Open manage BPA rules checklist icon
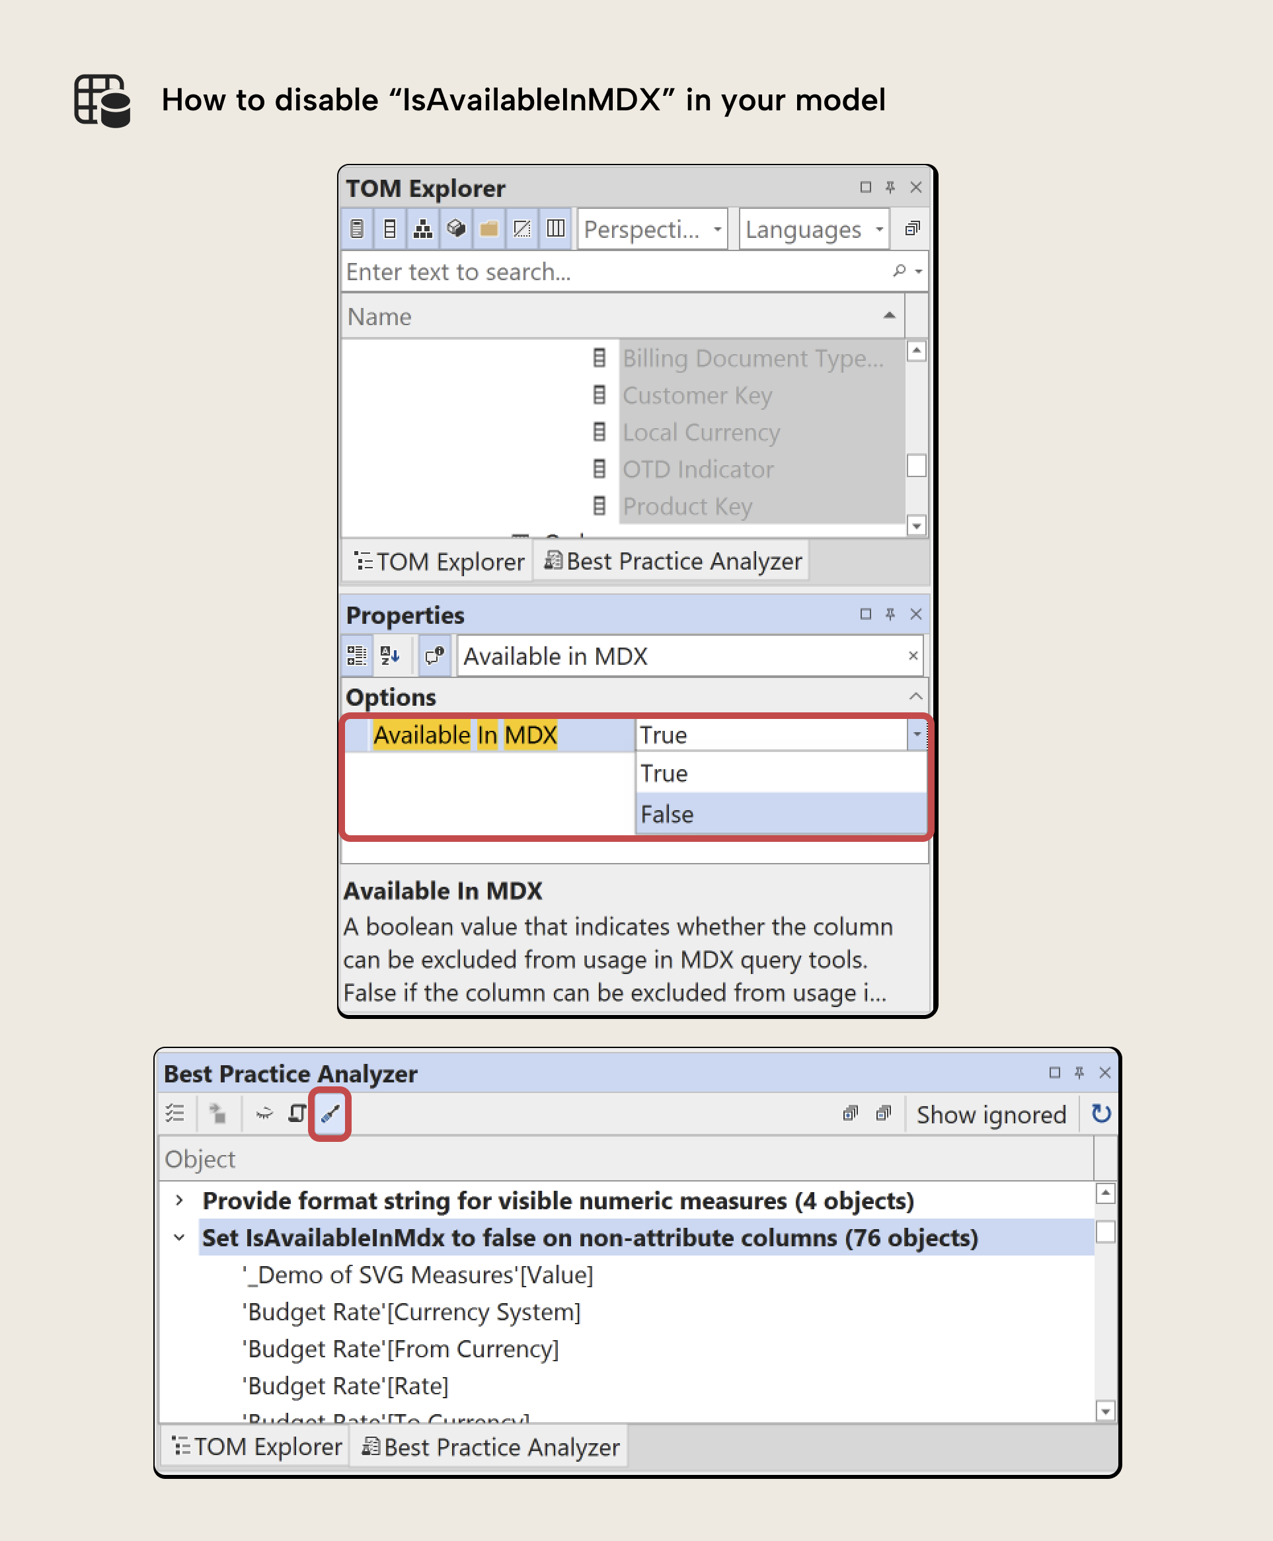 click(x=175, y=1113)
